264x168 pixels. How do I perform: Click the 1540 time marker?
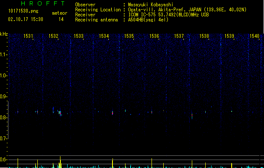coord(254,36)
